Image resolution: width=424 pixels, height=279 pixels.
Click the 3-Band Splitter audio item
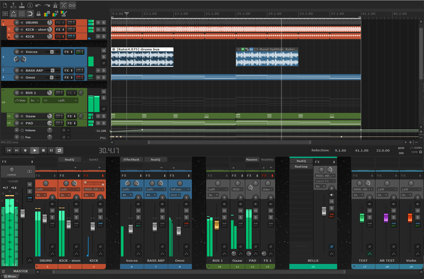click(x=267, y=57)
